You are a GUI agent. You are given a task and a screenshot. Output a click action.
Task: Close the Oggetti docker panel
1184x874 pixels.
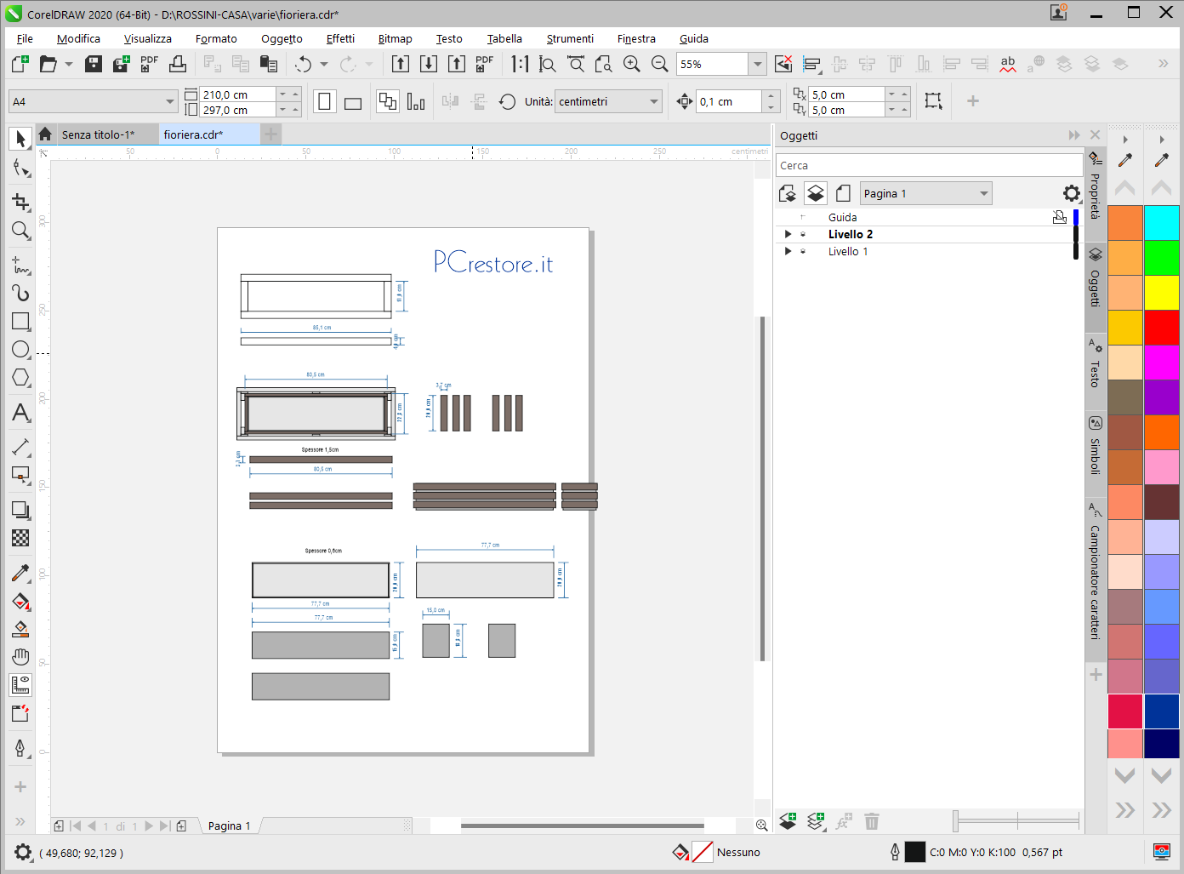[1095, 134]
